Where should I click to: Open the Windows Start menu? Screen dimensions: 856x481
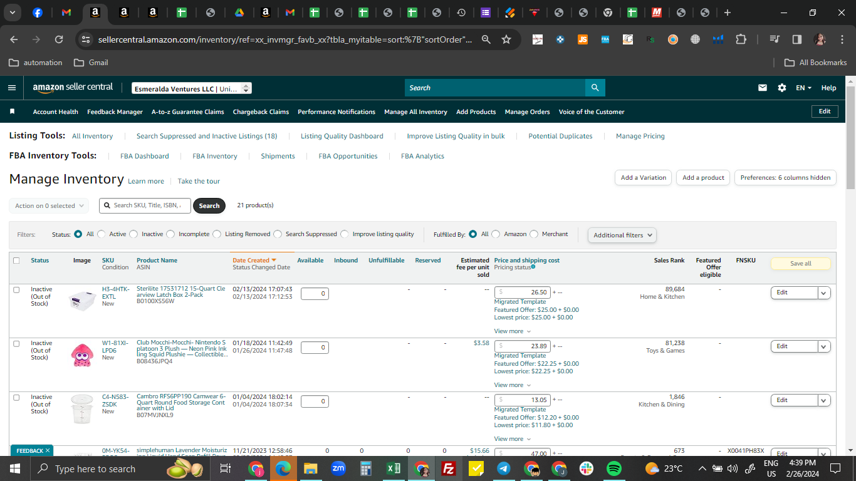click(x=14, y=468)
